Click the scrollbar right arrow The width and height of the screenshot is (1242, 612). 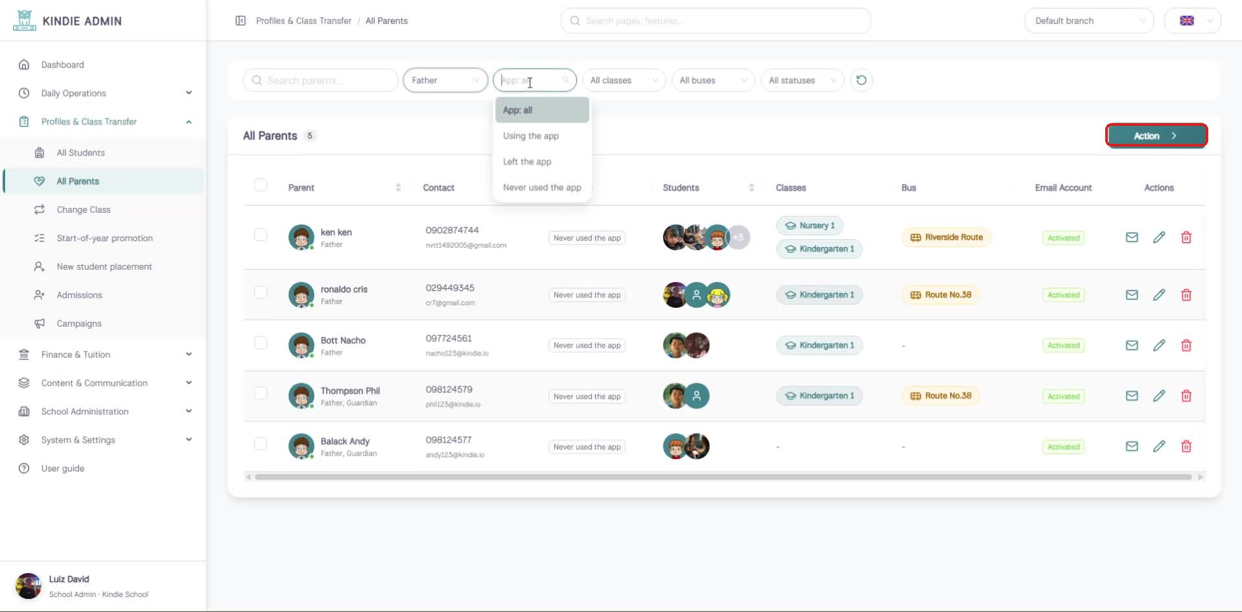(1200, 477)
